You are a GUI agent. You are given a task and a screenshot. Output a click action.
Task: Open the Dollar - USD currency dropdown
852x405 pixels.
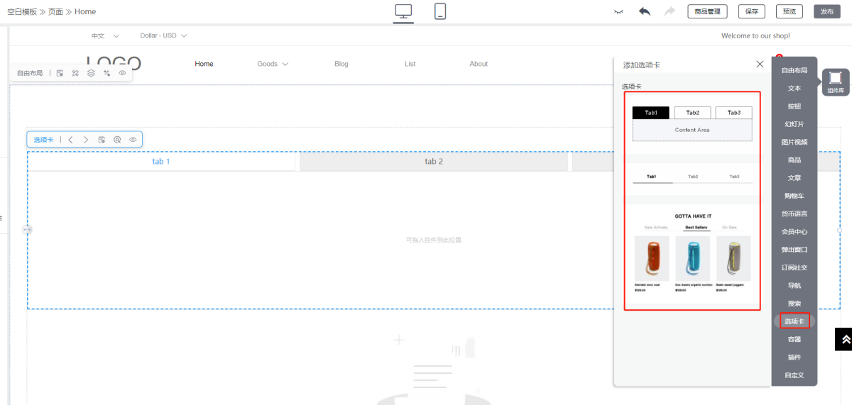[x=163, y=35]
